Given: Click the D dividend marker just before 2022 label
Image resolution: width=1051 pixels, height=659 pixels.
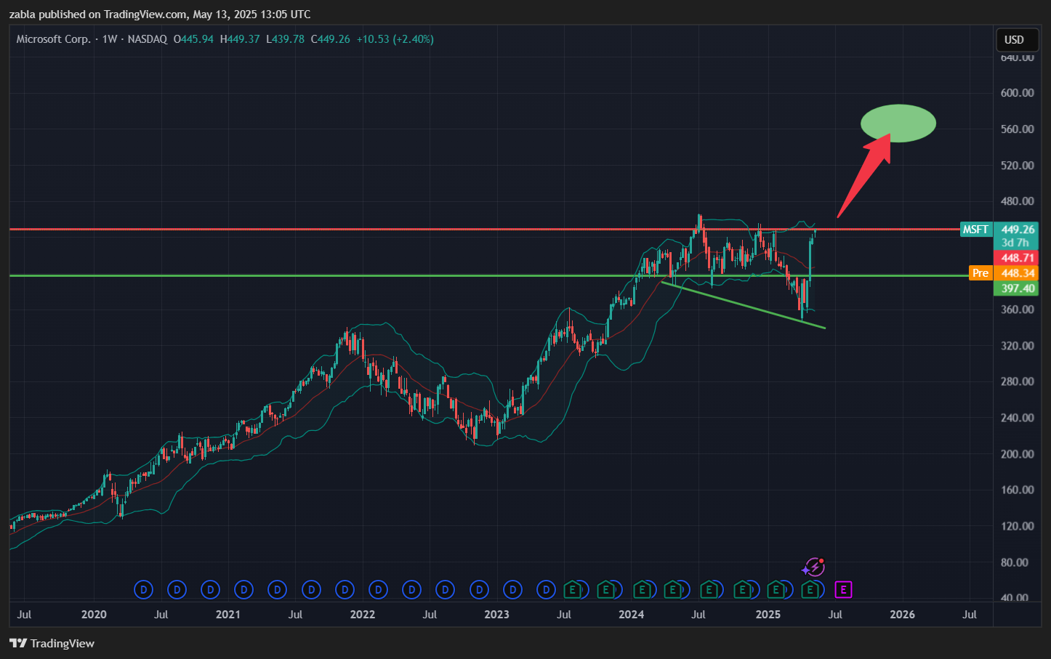Looking at the screenshot, I should point(345,589).
